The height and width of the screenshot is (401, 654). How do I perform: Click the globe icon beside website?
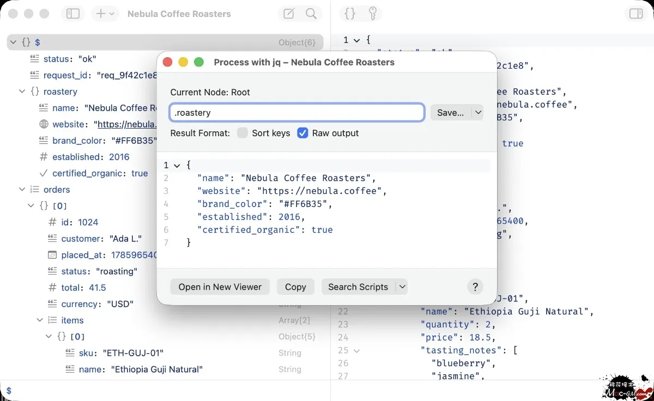[44, 124]
